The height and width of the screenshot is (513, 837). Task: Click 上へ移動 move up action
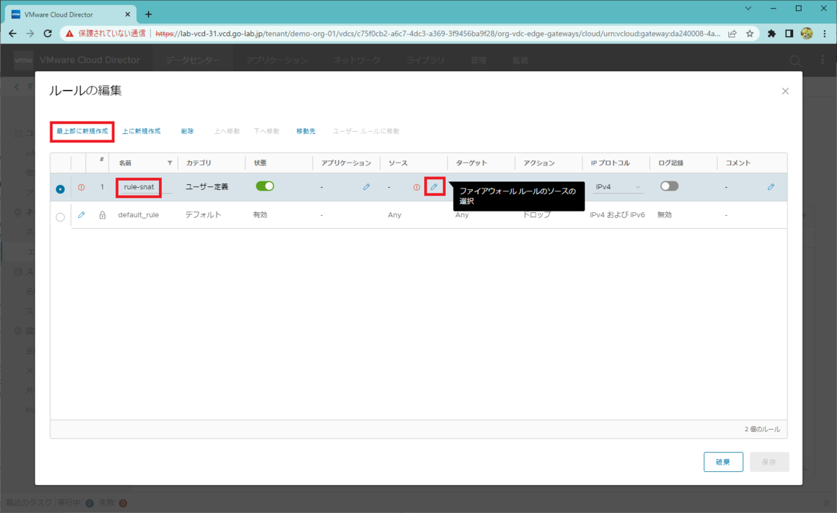pyautogui.click(x=227, y=131)
